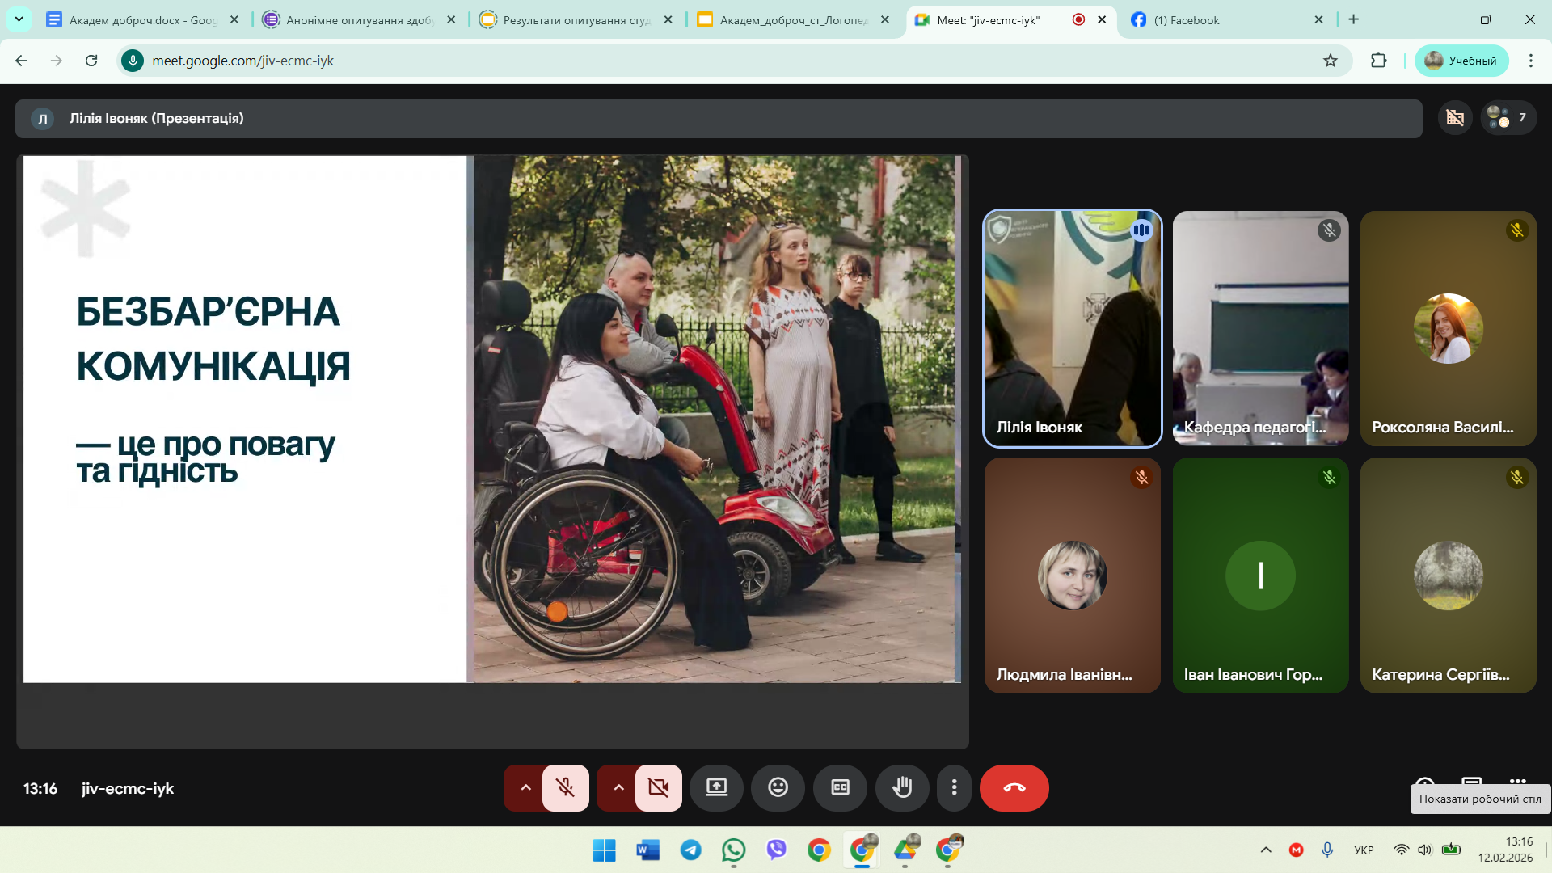This screenshot has width=1552, height=873.
Task: Select Іван Іванович Гор... participant tile
Action: [x=1260, y=576]
